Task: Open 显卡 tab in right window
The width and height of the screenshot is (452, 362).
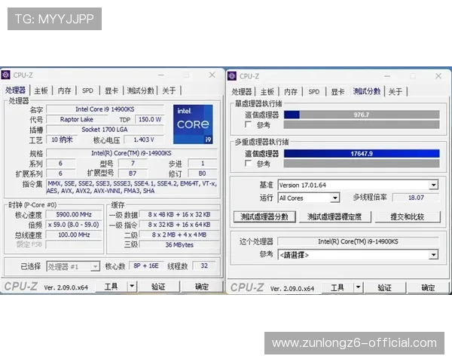Action: pos(337,92)
